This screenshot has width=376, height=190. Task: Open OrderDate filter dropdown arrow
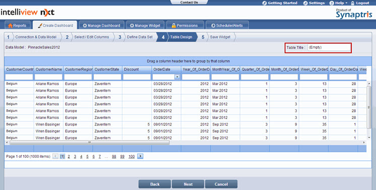tap(177, 77)
